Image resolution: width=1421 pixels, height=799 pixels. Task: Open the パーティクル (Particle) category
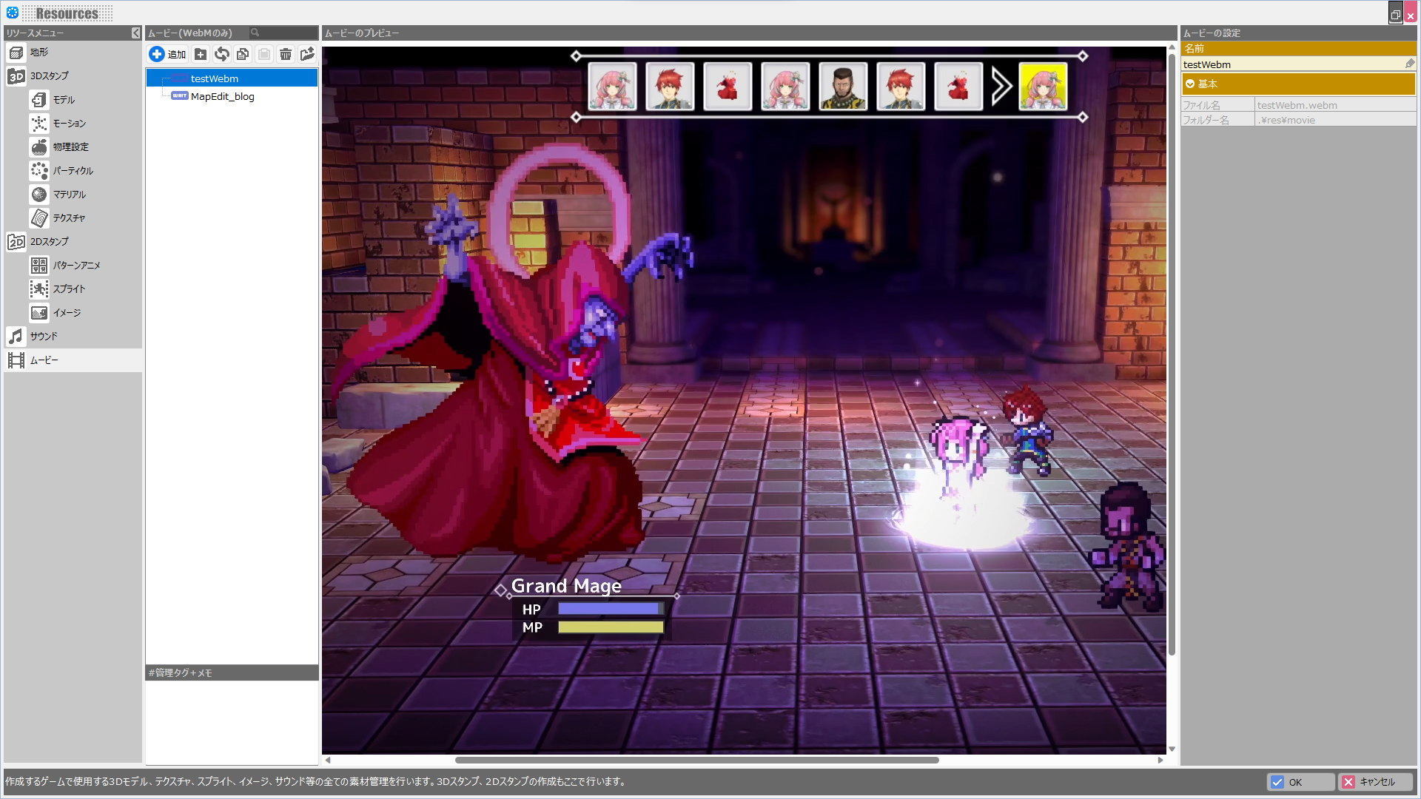point(73,171)
